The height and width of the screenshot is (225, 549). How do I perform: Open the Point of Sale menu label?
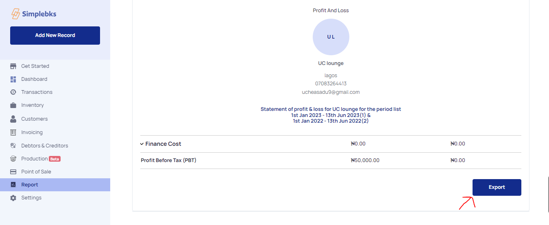point(36,172)
